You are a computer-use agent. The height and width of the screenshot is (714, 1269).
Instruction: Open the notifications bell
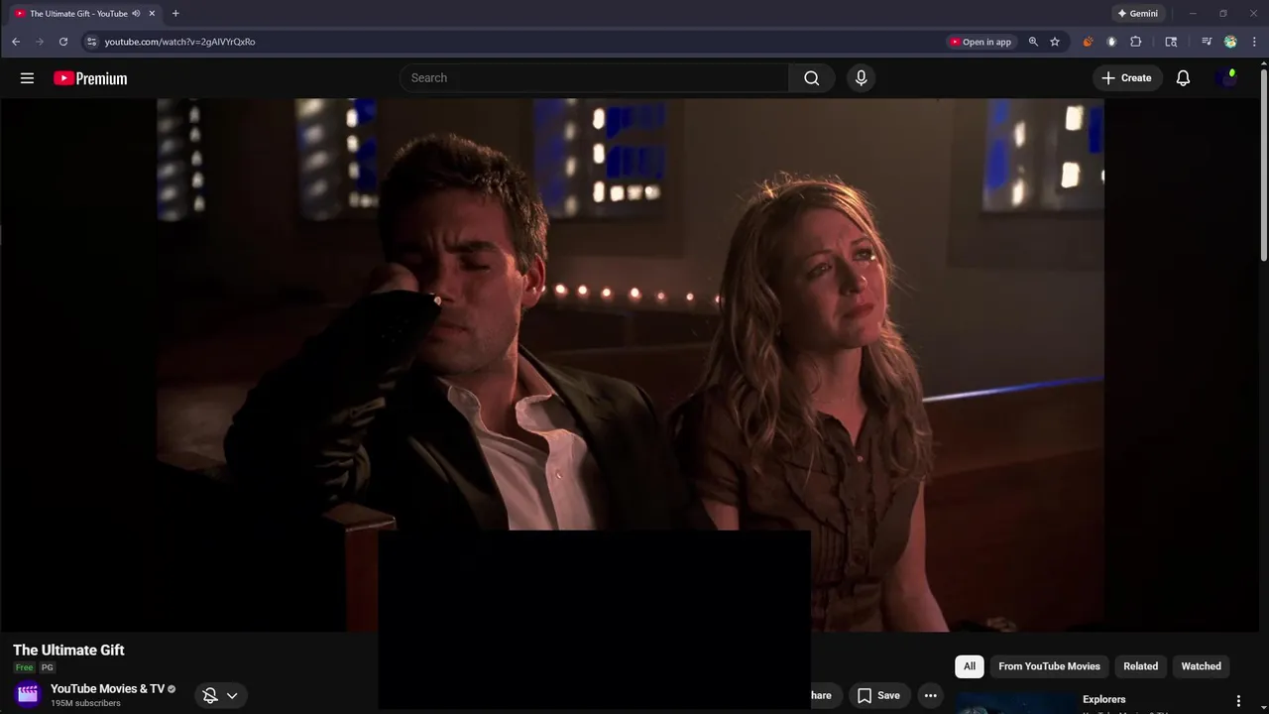click(1183, 78)
